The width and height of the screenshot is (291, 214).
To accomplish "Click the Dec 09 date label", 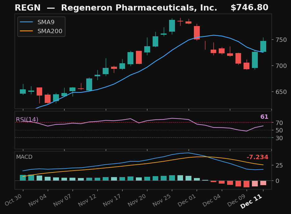I will pyautogui.click(x=237, y=200).
